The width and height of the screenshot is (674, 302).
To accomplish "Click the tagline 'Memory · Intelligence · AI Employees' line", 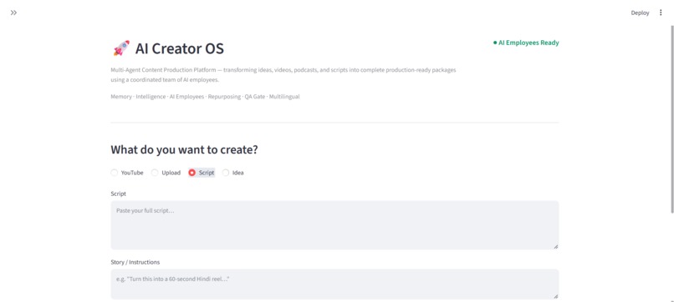I will [205, 97].
